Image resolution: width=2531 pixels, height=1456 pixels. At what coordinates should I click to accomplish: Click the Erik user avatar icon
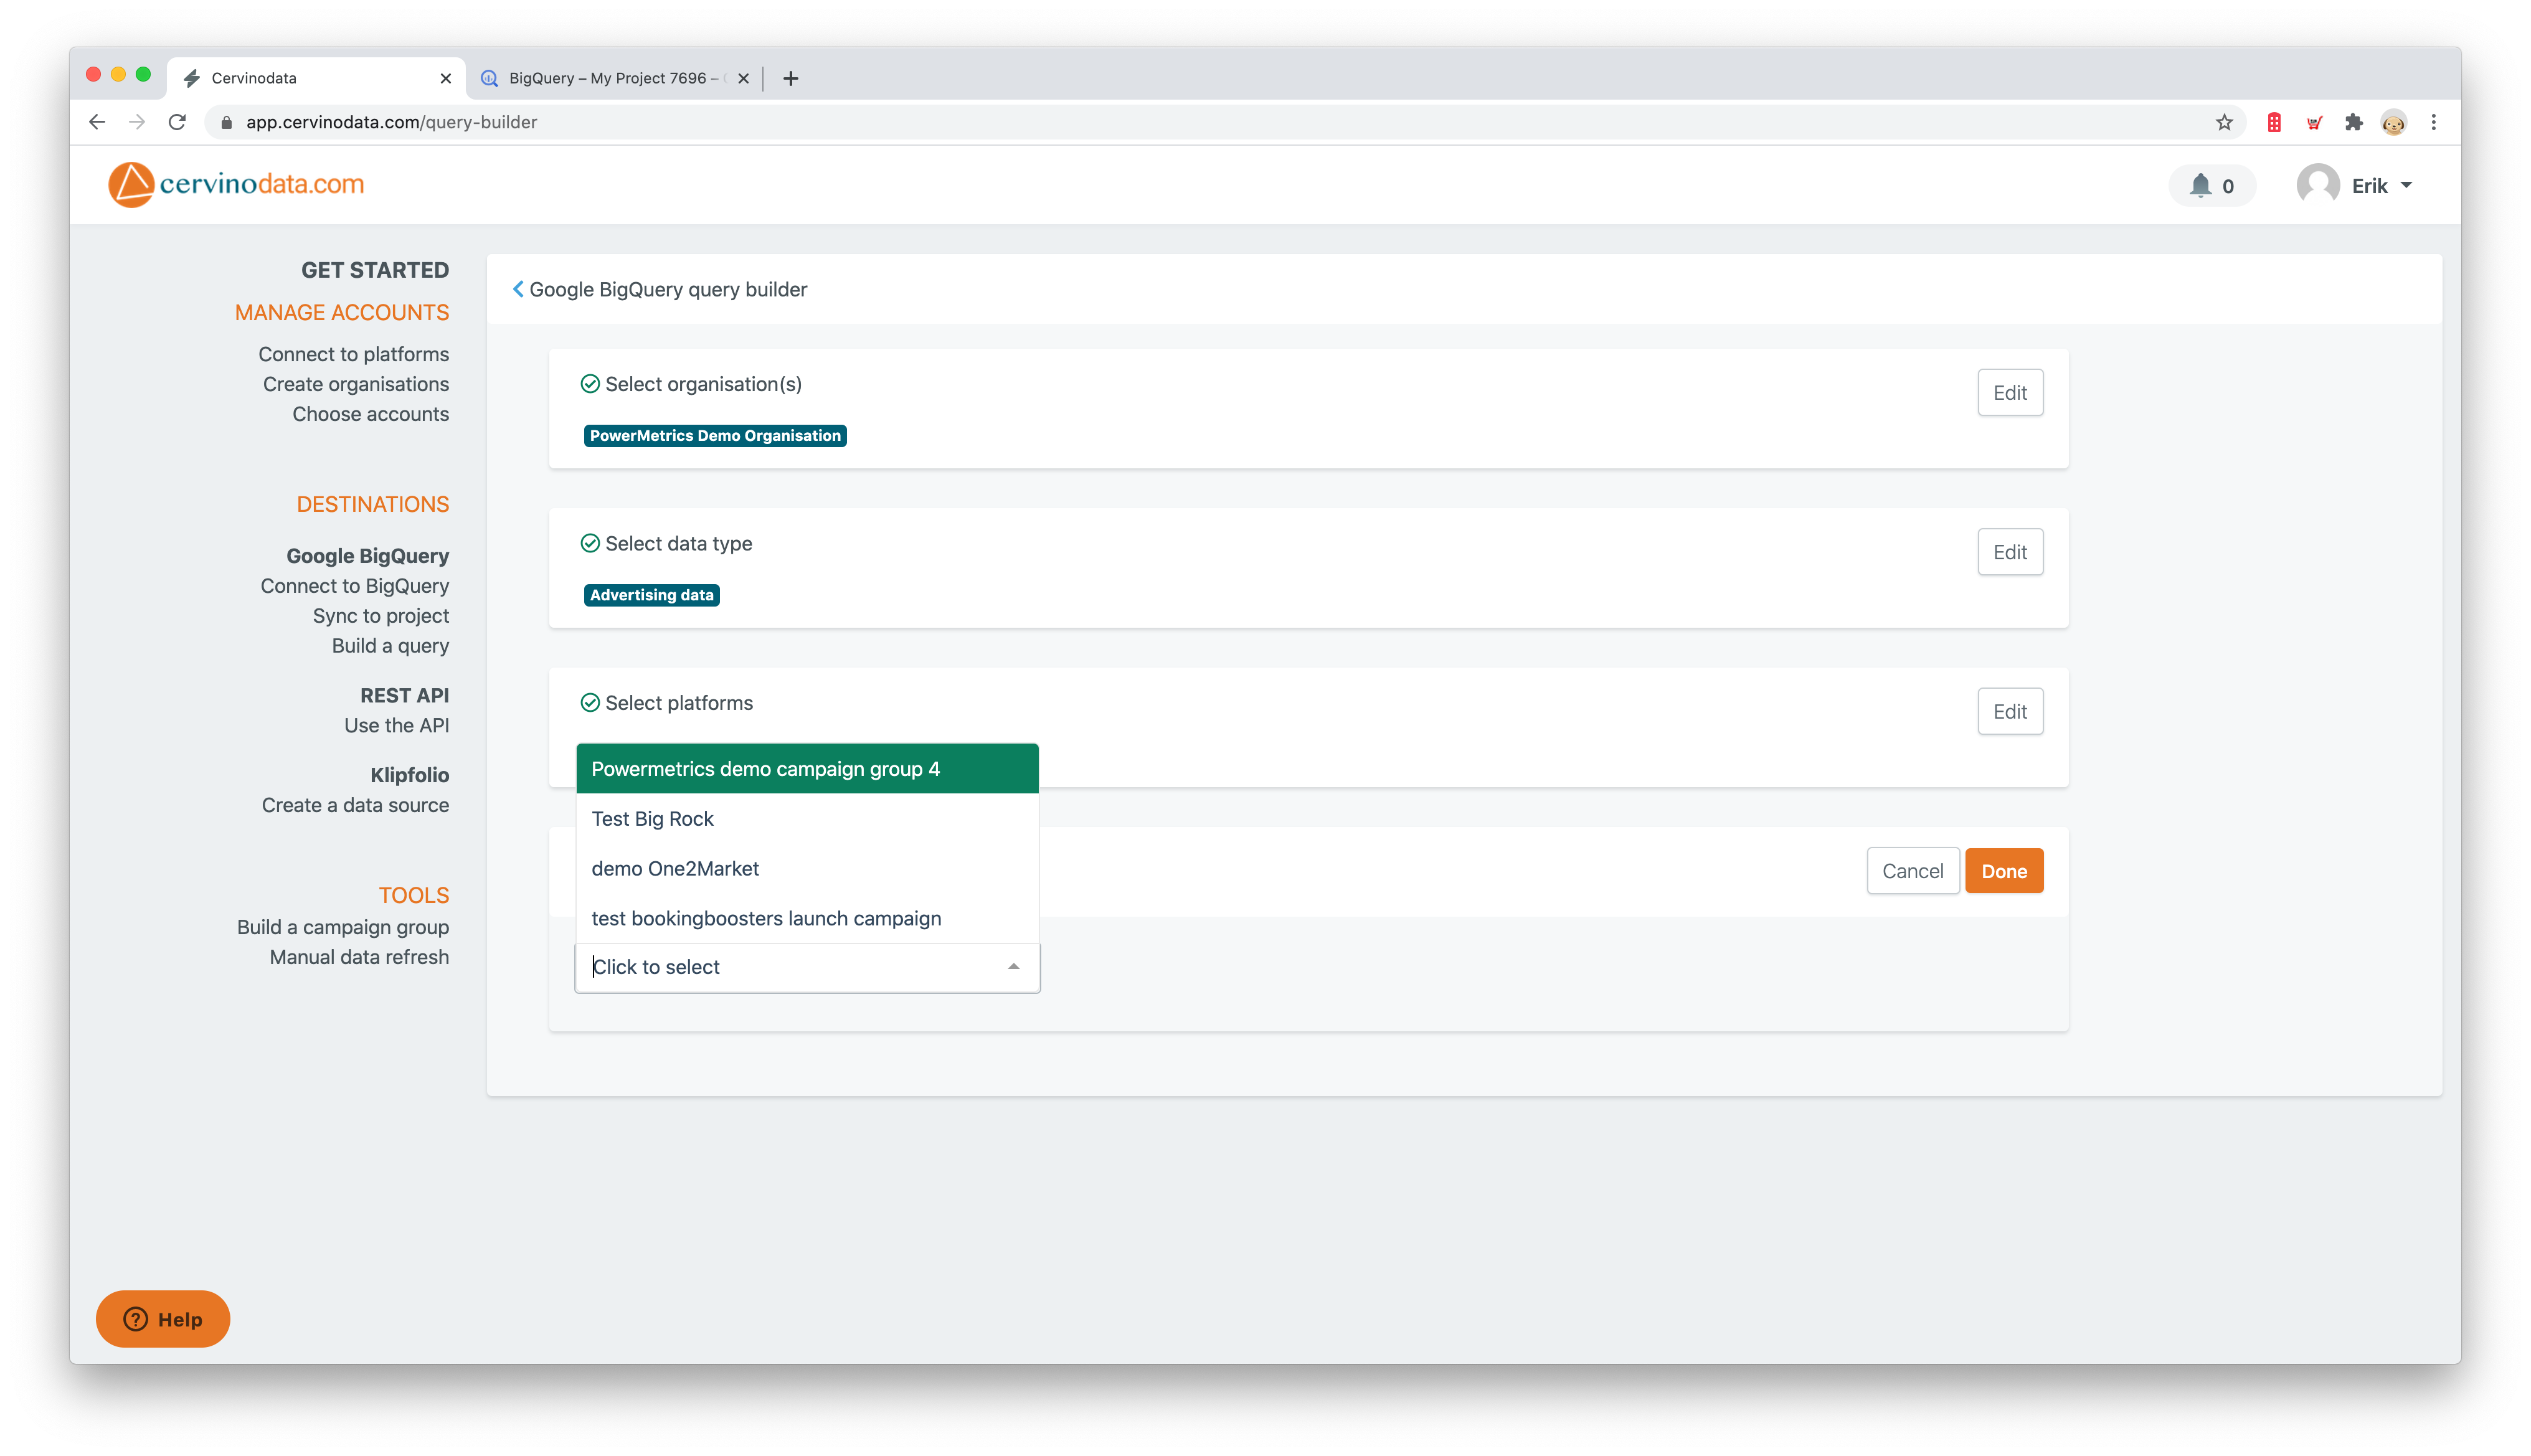pos(2317,185)
